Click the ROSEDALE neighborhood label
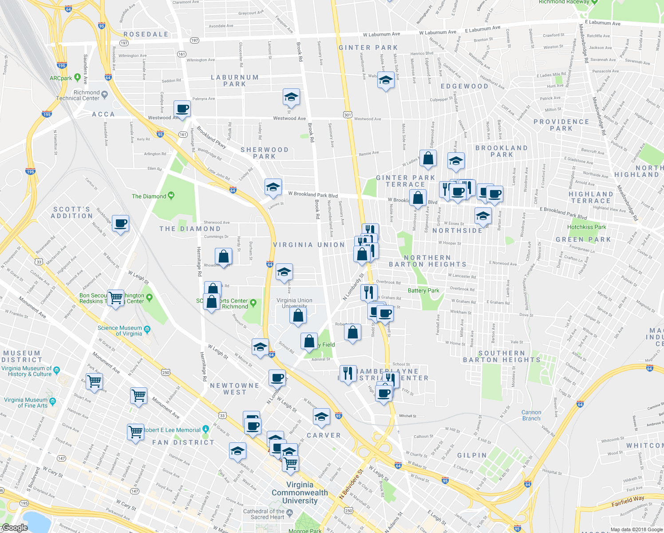Screen dimensions: 664x533 pos(146,34)
